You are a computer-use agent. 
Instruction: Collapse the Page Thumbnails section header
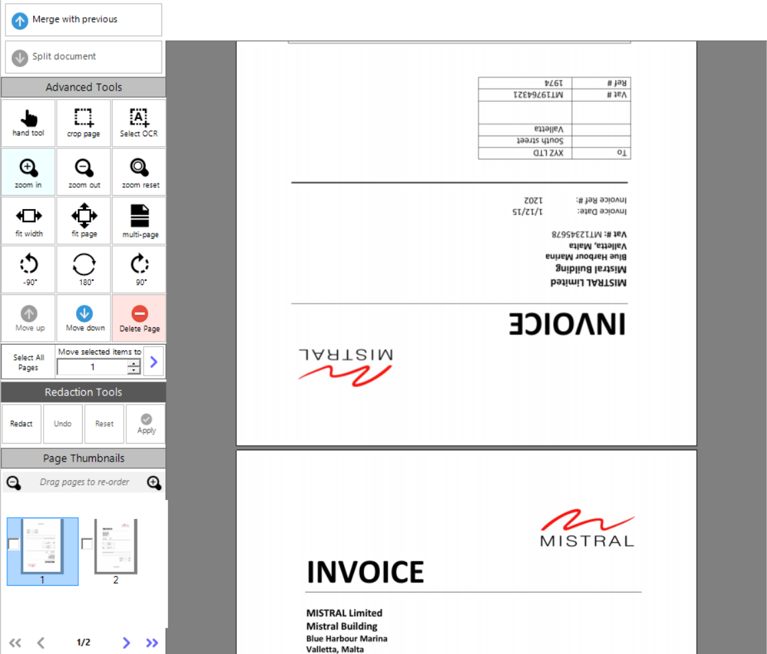click(83, 458)
